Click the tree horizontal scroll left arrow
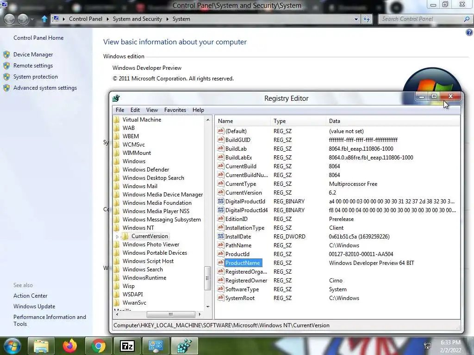 117,314
